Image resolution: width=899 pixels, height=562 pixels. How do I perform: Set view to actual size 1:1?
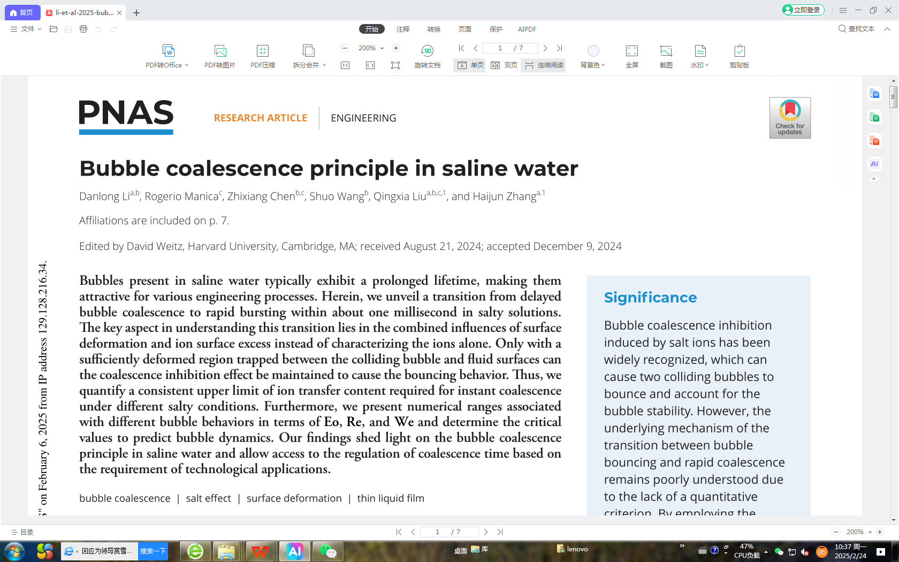pos(345,65)
